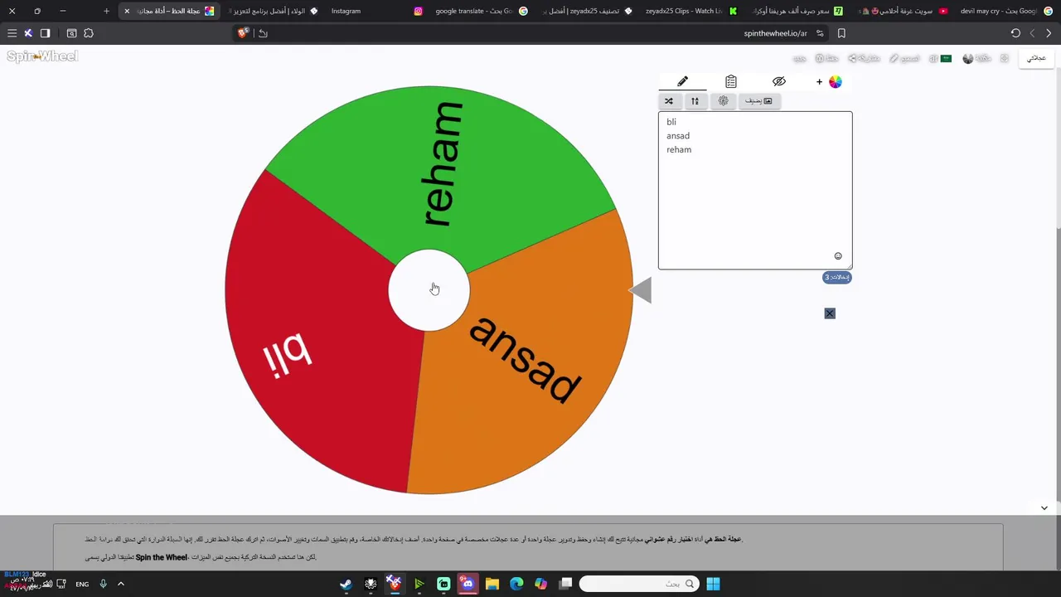Screen dimensions: 1061x597
Task: Switch to the Instagram tab
Action: (377, 11)
